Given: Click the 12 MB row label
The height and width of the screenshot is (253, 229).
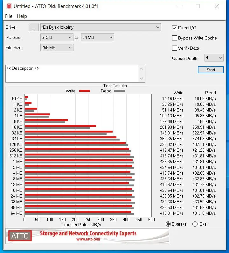Looking at the screenshot, I should coord(17,184).
